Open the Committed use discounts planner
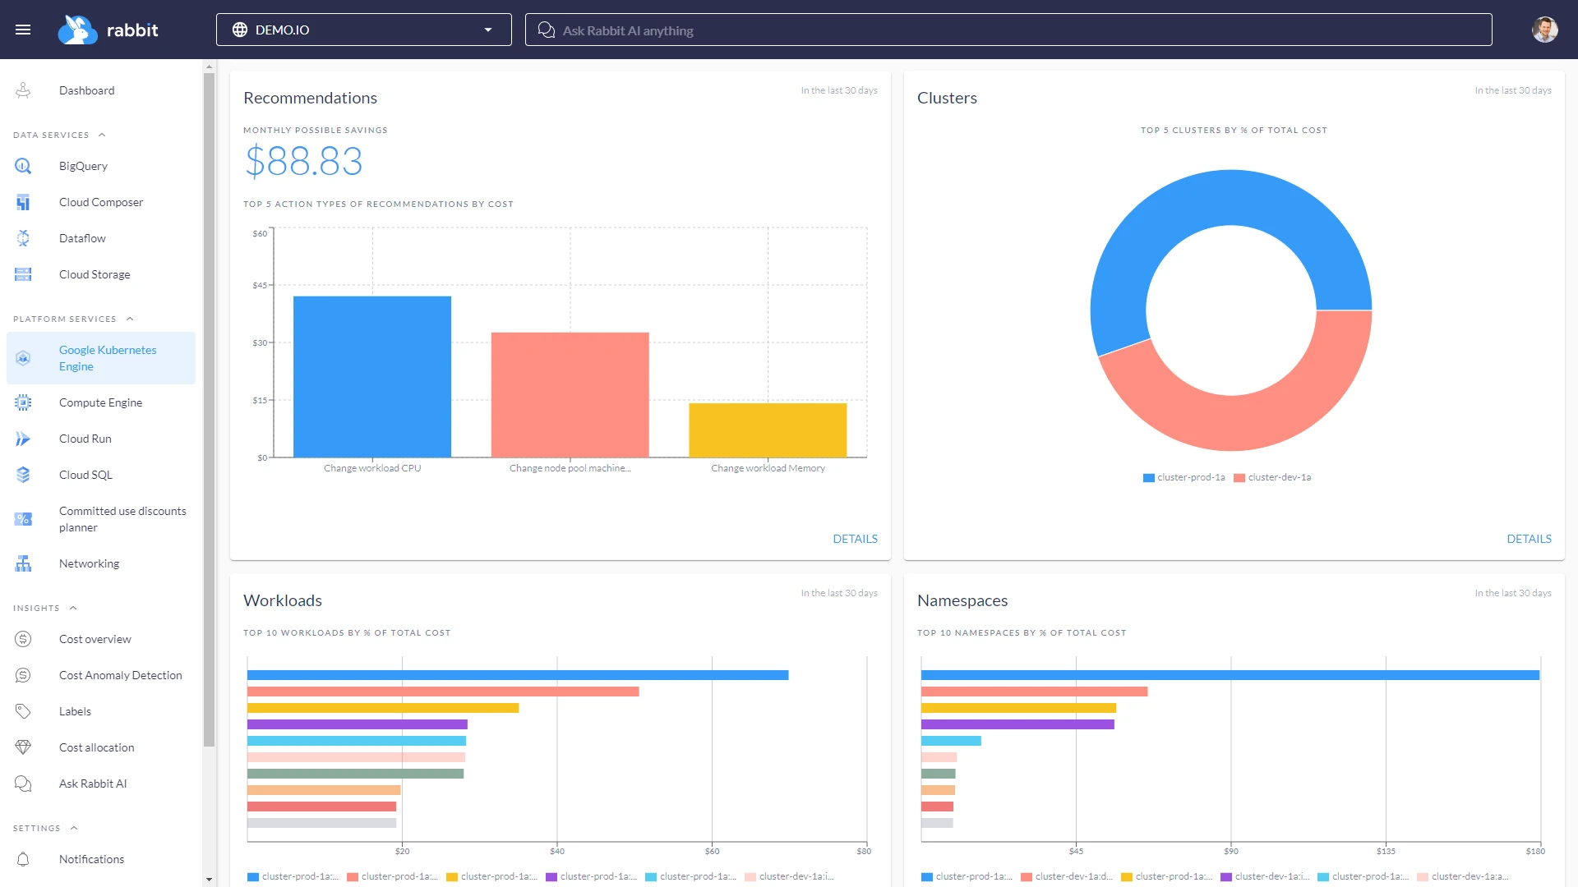The height and width of the screenshot is (887, 1578). (x=122, y=519)
